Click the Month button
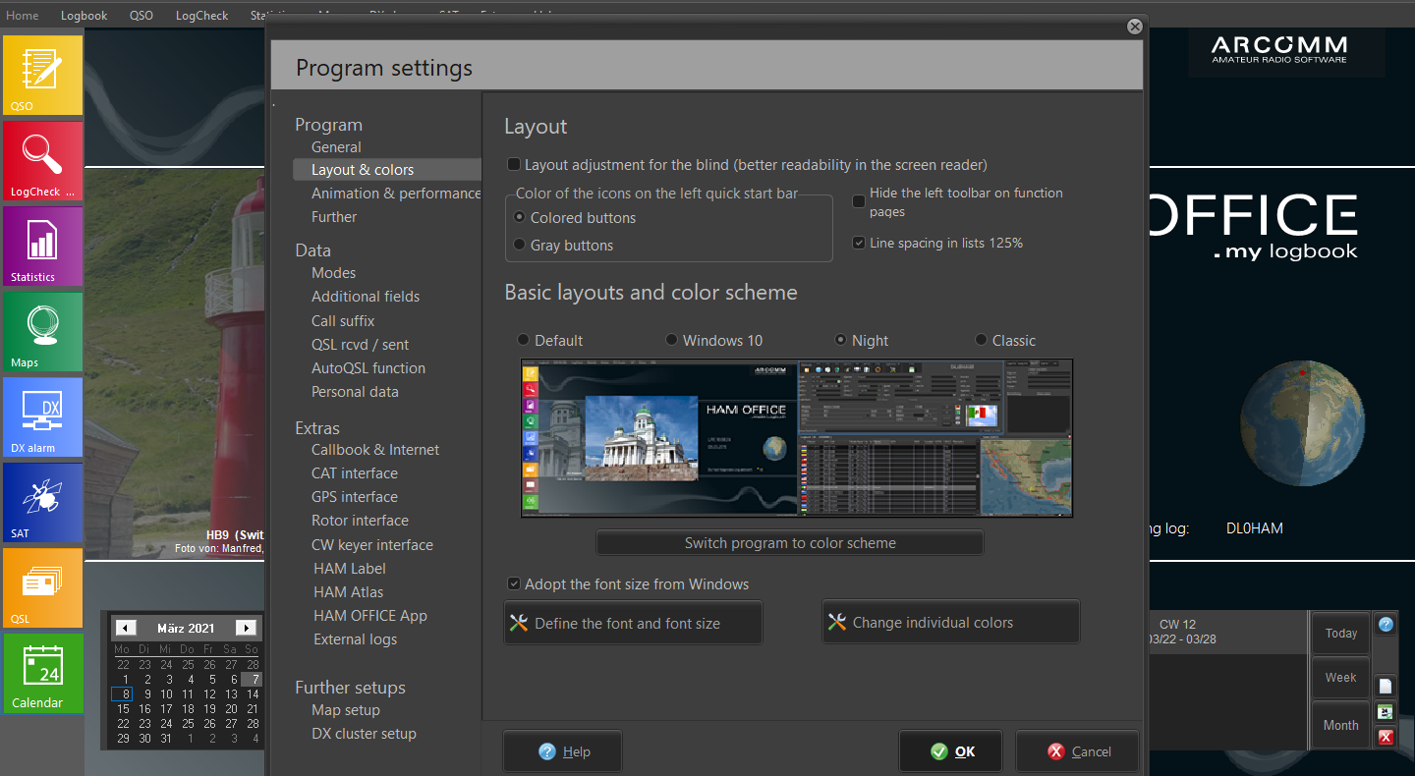The width and height of the screenshot is (1415, 776). 1340,725
